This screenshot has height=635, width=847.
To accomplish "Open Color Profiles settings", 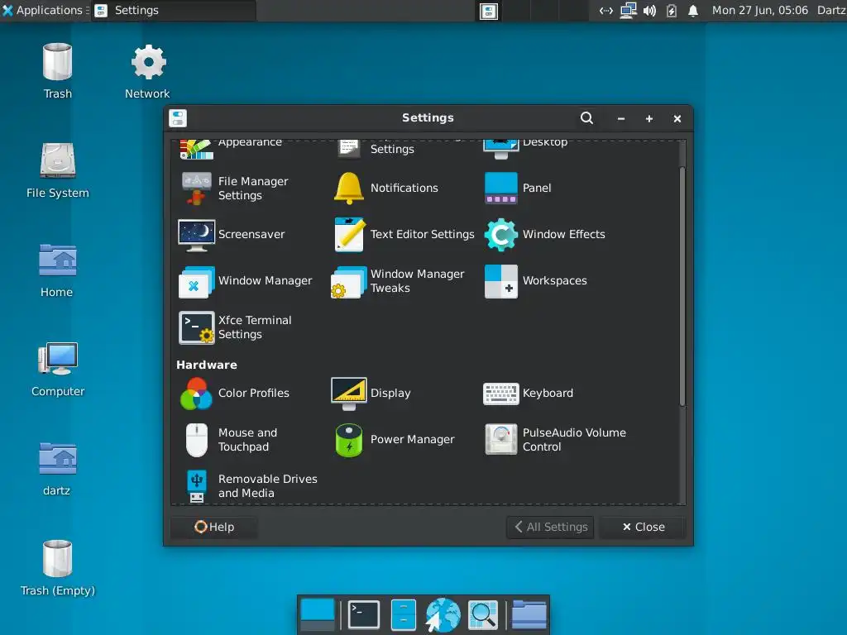I will click(234, 393).
